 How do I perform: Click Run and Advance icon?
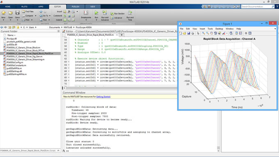pos(105,13)
